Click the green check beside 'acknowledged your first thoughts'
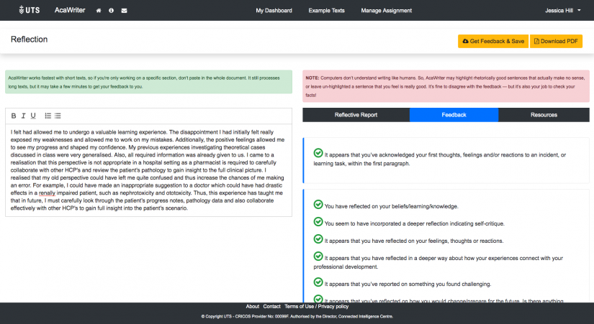 click(x=318, y=153)
